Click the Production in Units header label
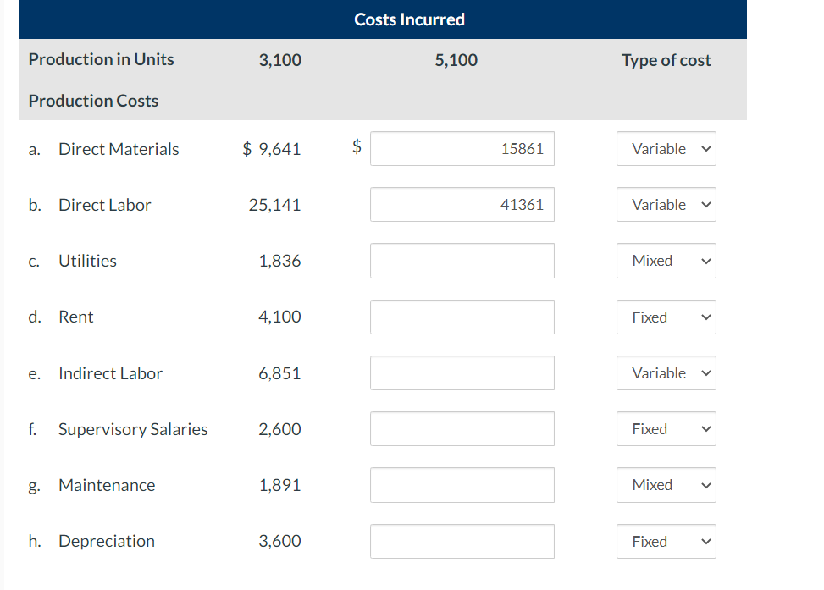 101,60
